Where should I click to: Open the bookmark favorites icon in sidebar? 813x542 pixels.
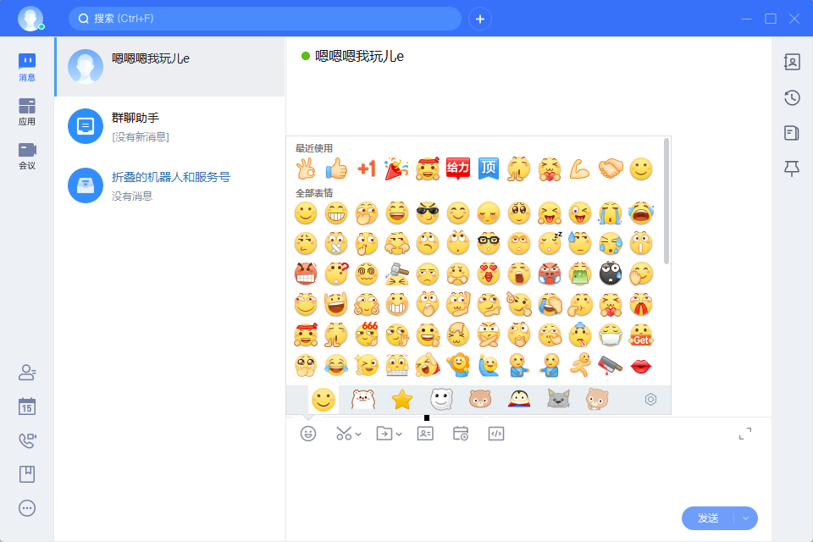[x=27, y=474]
